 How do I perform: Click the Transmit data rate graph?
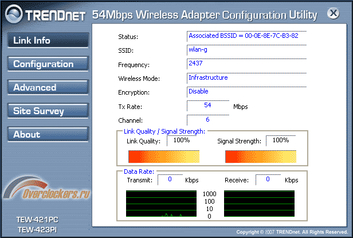[x=161, y=204]
